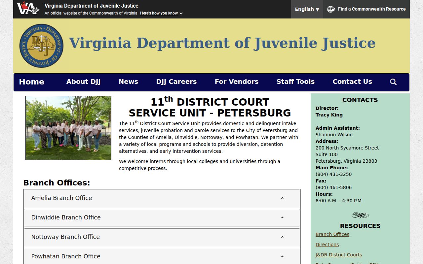Image resolution: width=423 pixels, height=264 pixels.
Task: Click the globe icon beside Find a Commonwealth Resource
Action: [x=331, y=9]
